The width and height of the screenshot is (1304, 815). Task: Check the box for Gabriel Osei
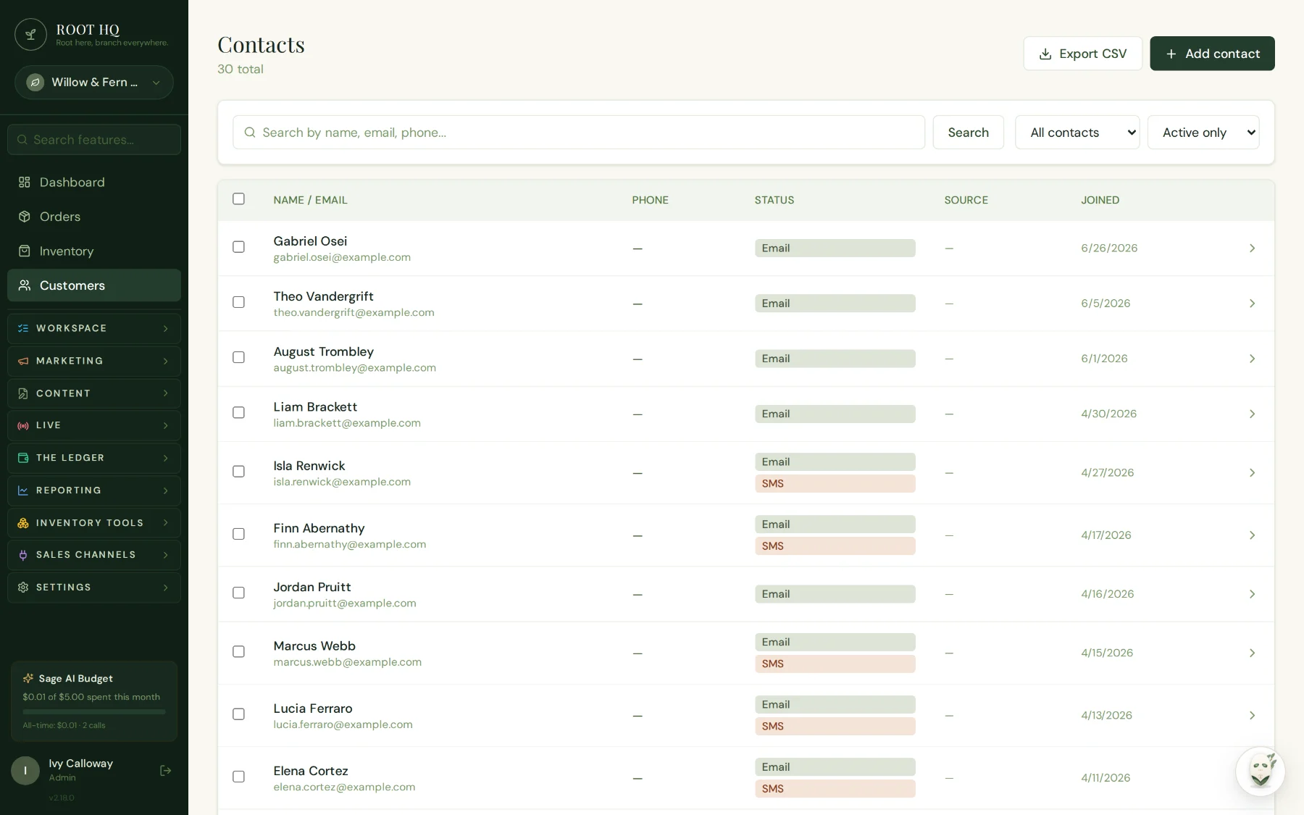coord(238,247)
